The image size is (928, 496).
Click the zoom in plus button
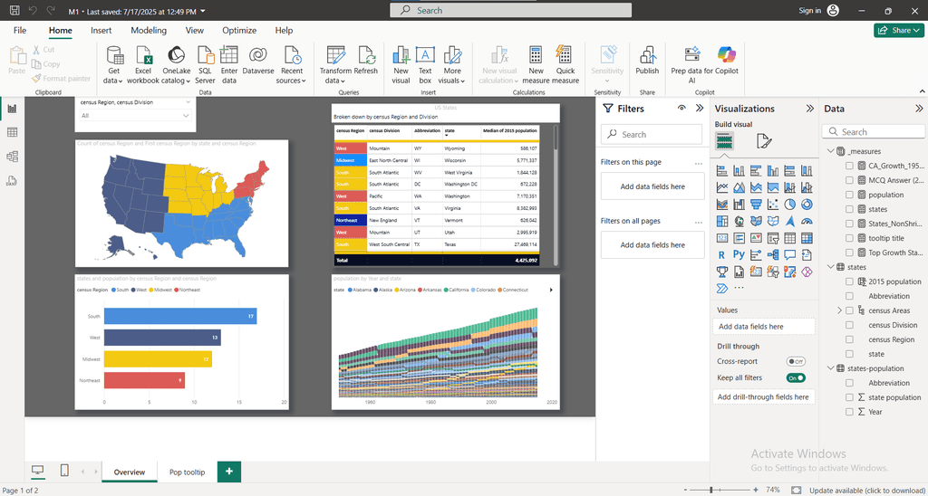click(x=756, y=490)
